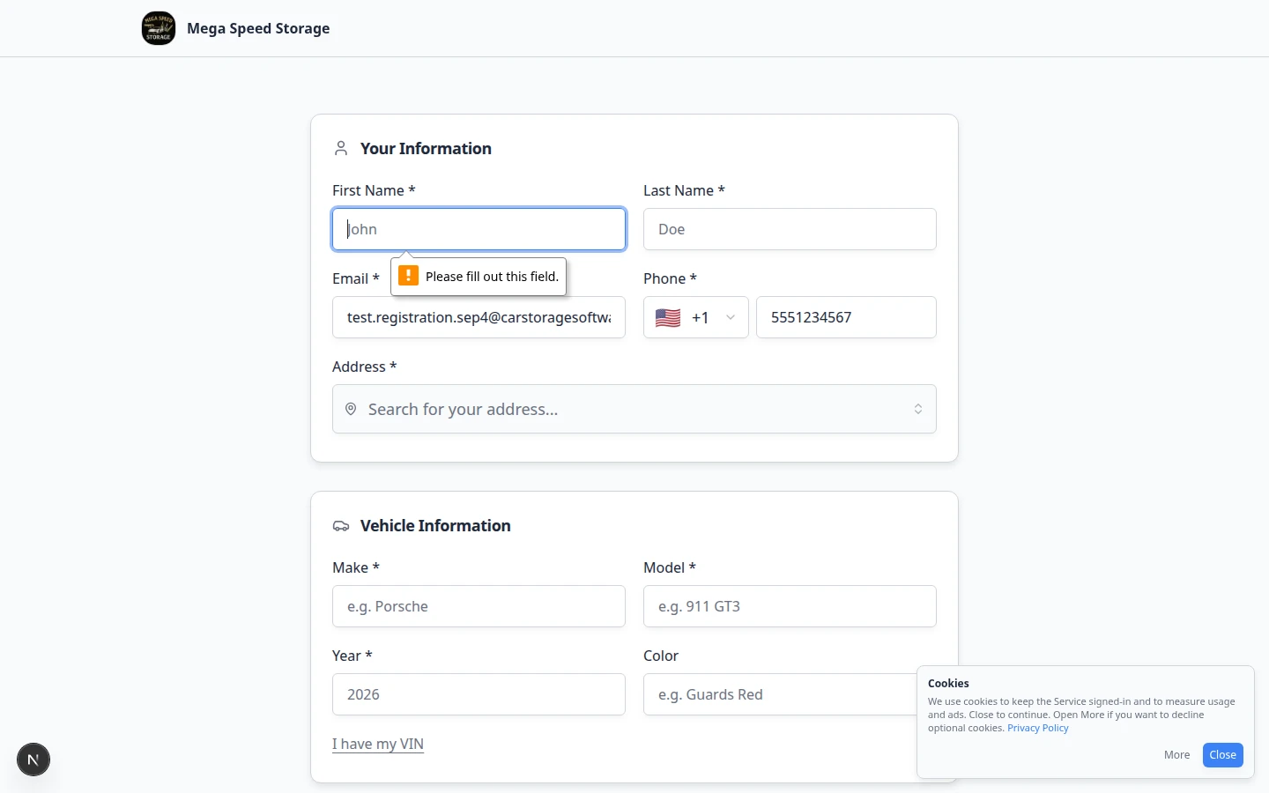Click the Search for your address field
This screenshot has width=1269, height=793.
coord(634,409)
